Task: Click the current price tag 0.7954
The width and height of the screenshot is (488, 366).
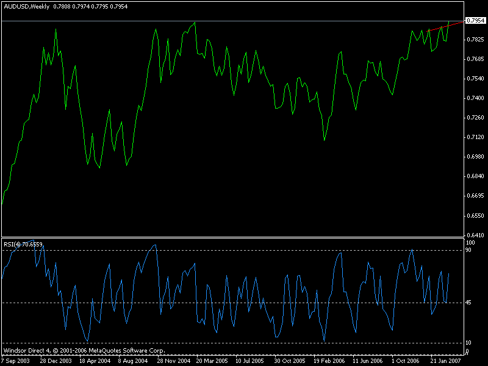Action: (476, 21)
